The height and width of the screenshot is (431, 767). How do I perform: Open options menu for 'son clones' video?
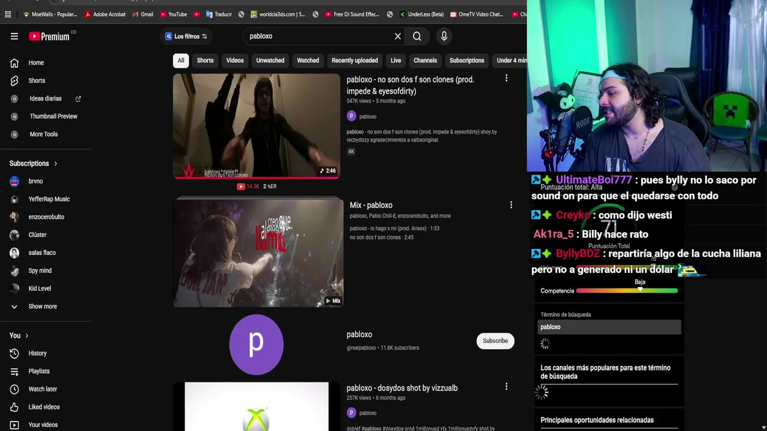[x=506, y=78]
